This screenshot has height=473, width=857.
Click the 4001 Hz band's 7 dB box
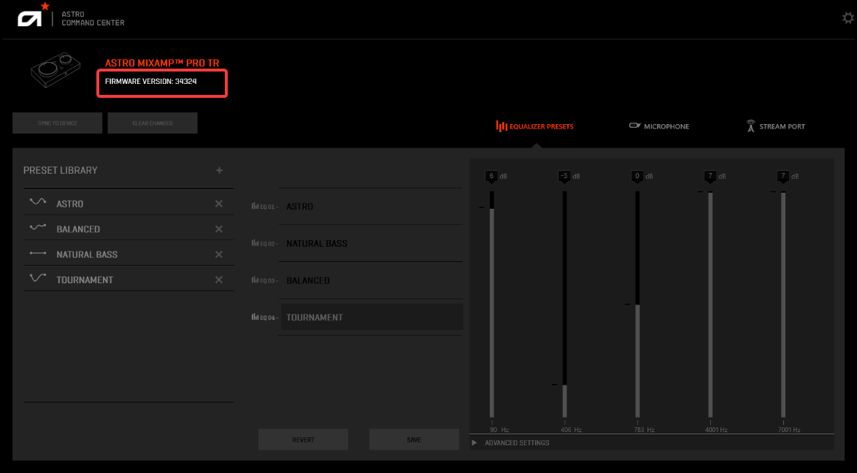710,176
